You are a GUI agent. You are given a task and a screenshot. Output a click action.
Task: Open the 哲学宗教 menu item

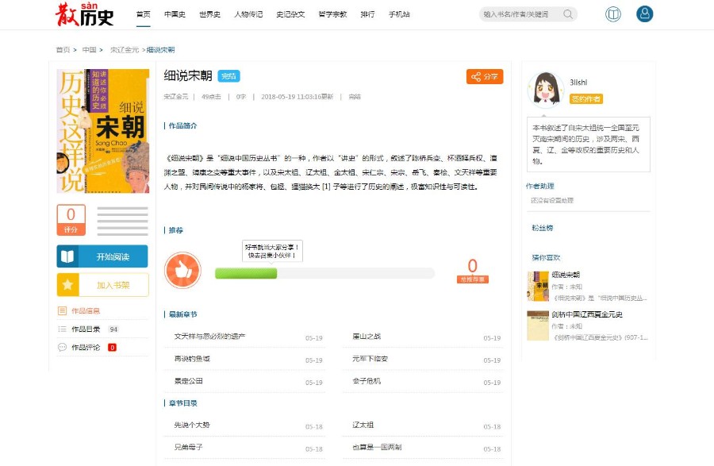[332, 14]
